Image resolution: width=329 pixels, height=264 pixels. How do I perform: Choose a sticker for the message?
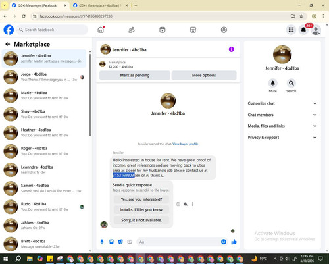pyautogui.click(x=120, y=242)
